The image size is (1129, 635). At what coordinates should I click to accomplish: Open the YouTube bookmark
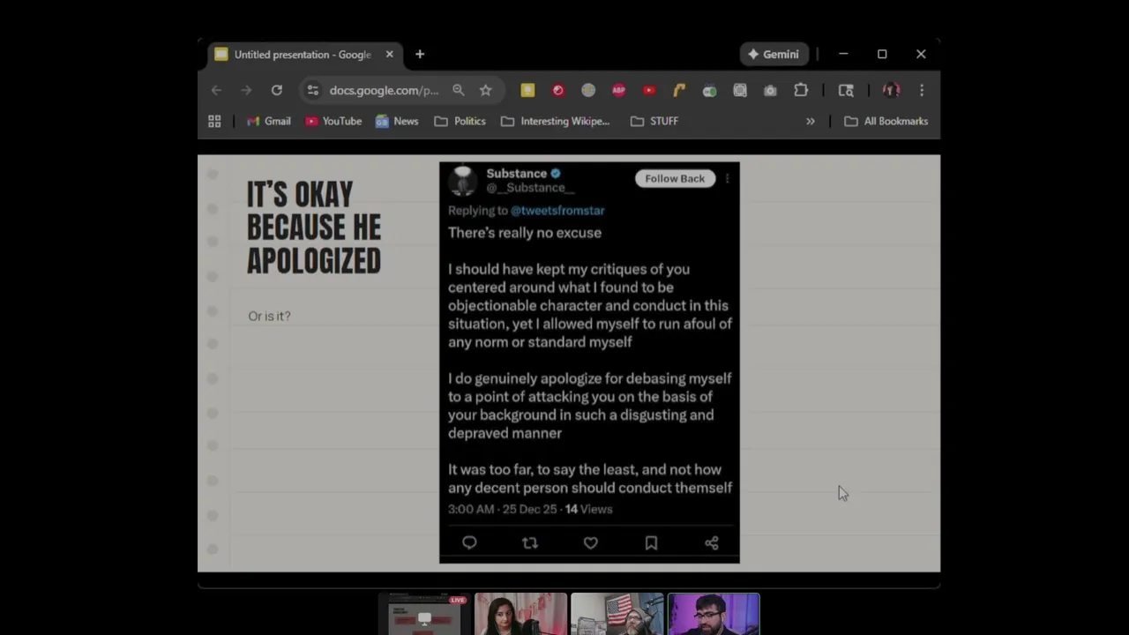point(333,121)
